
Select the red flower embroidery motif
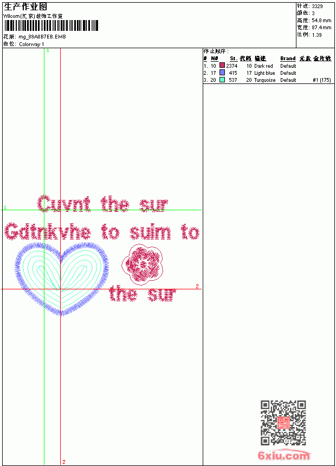click(142, 264)
